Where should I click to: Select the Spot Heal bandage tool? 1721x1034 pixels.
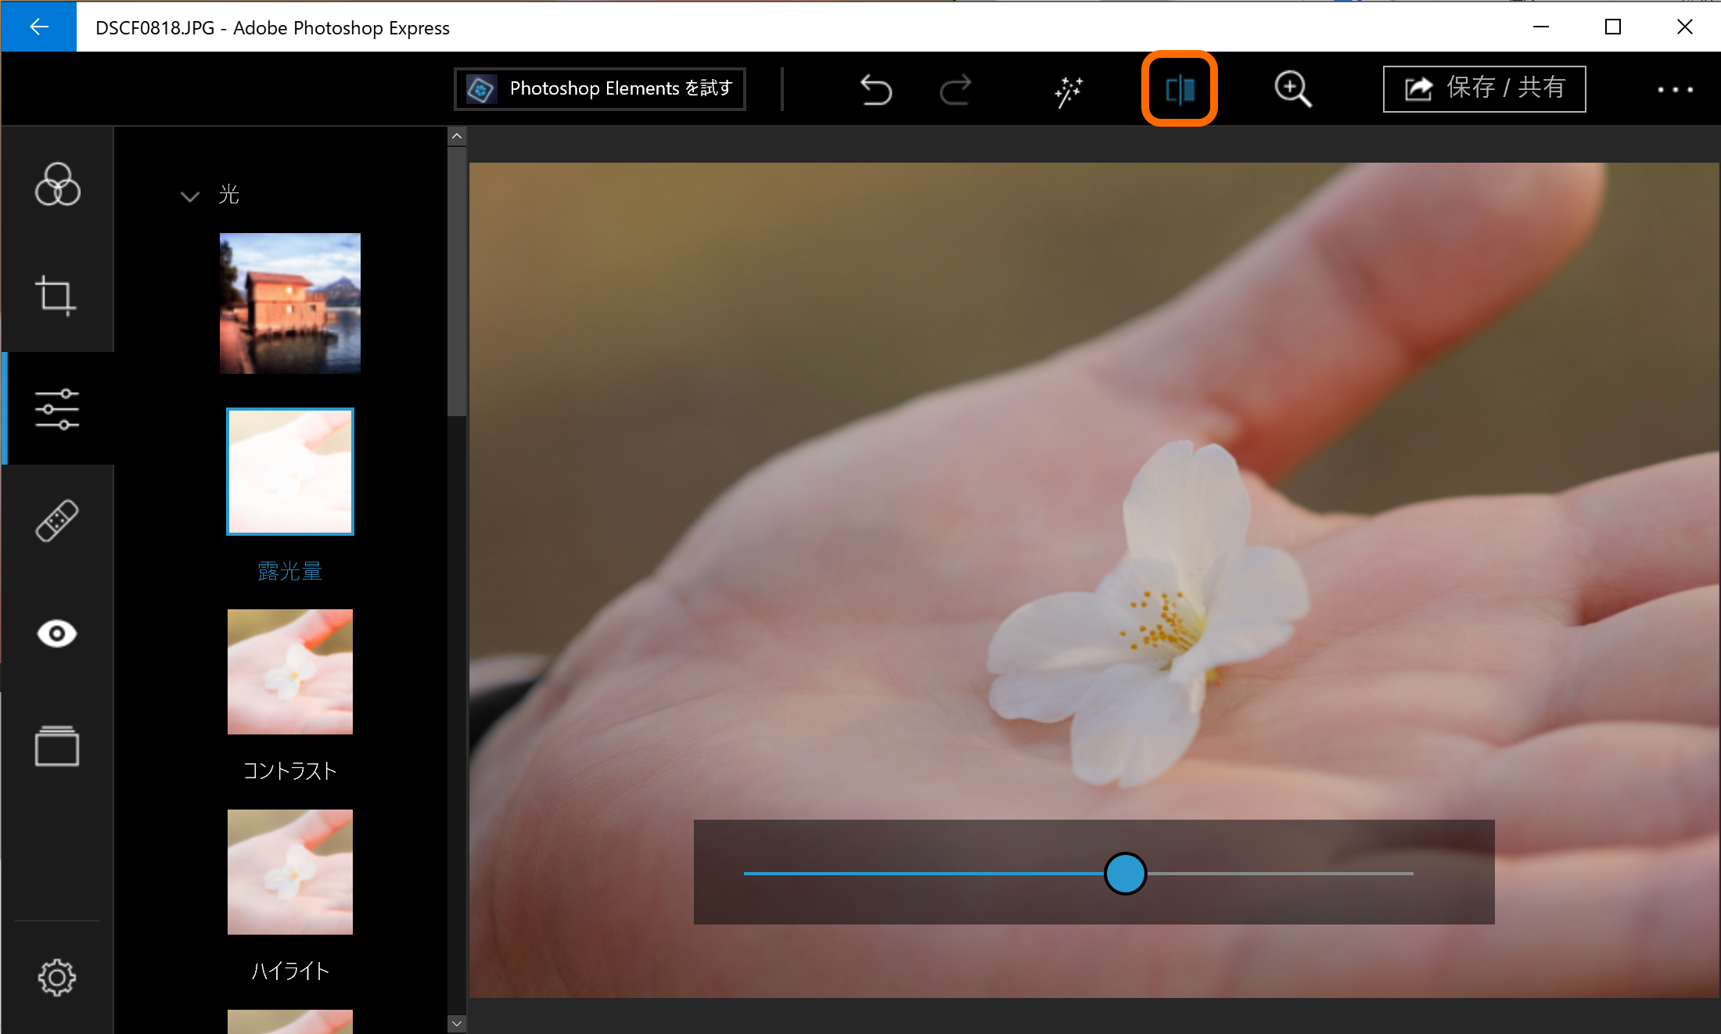click(x=57, y=521)
